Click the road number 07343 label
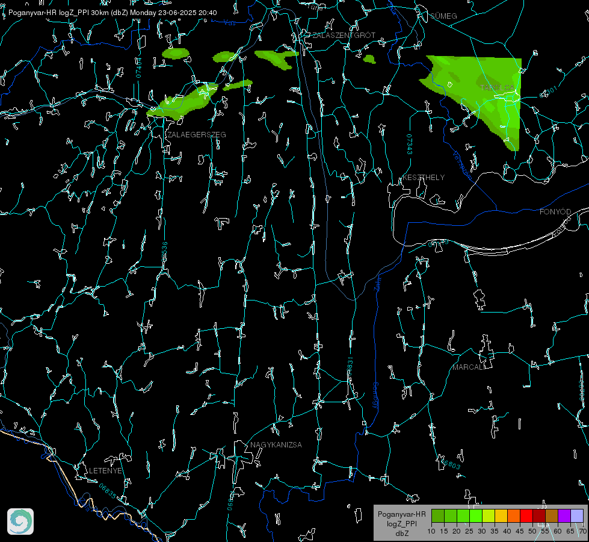The width and height of the screenshot is (589, 542). tap(410, 145)
